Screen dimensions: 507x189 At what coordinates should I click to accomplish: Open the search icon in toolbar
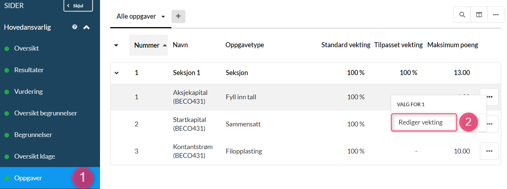click(x=462, y=15)
